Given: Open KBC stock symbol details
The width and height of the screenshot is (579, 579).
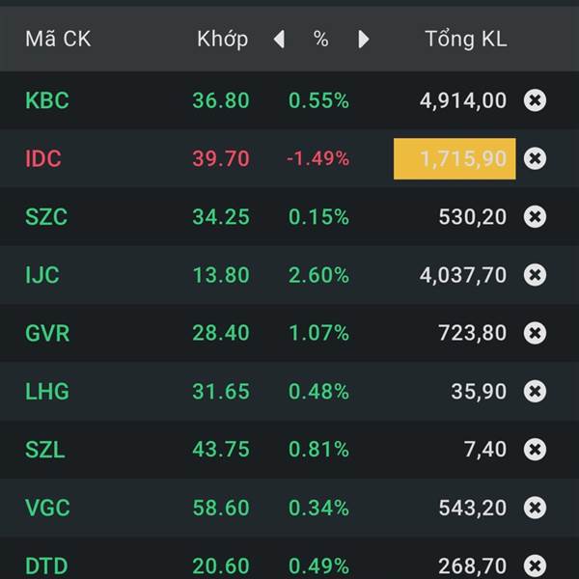Looking at the screenshot, I should [x=47, y=100].
